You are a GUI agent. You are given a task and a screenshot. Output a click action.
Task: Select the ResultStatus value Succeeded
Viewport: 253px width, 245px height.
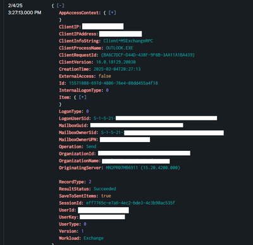click(105, 189)
